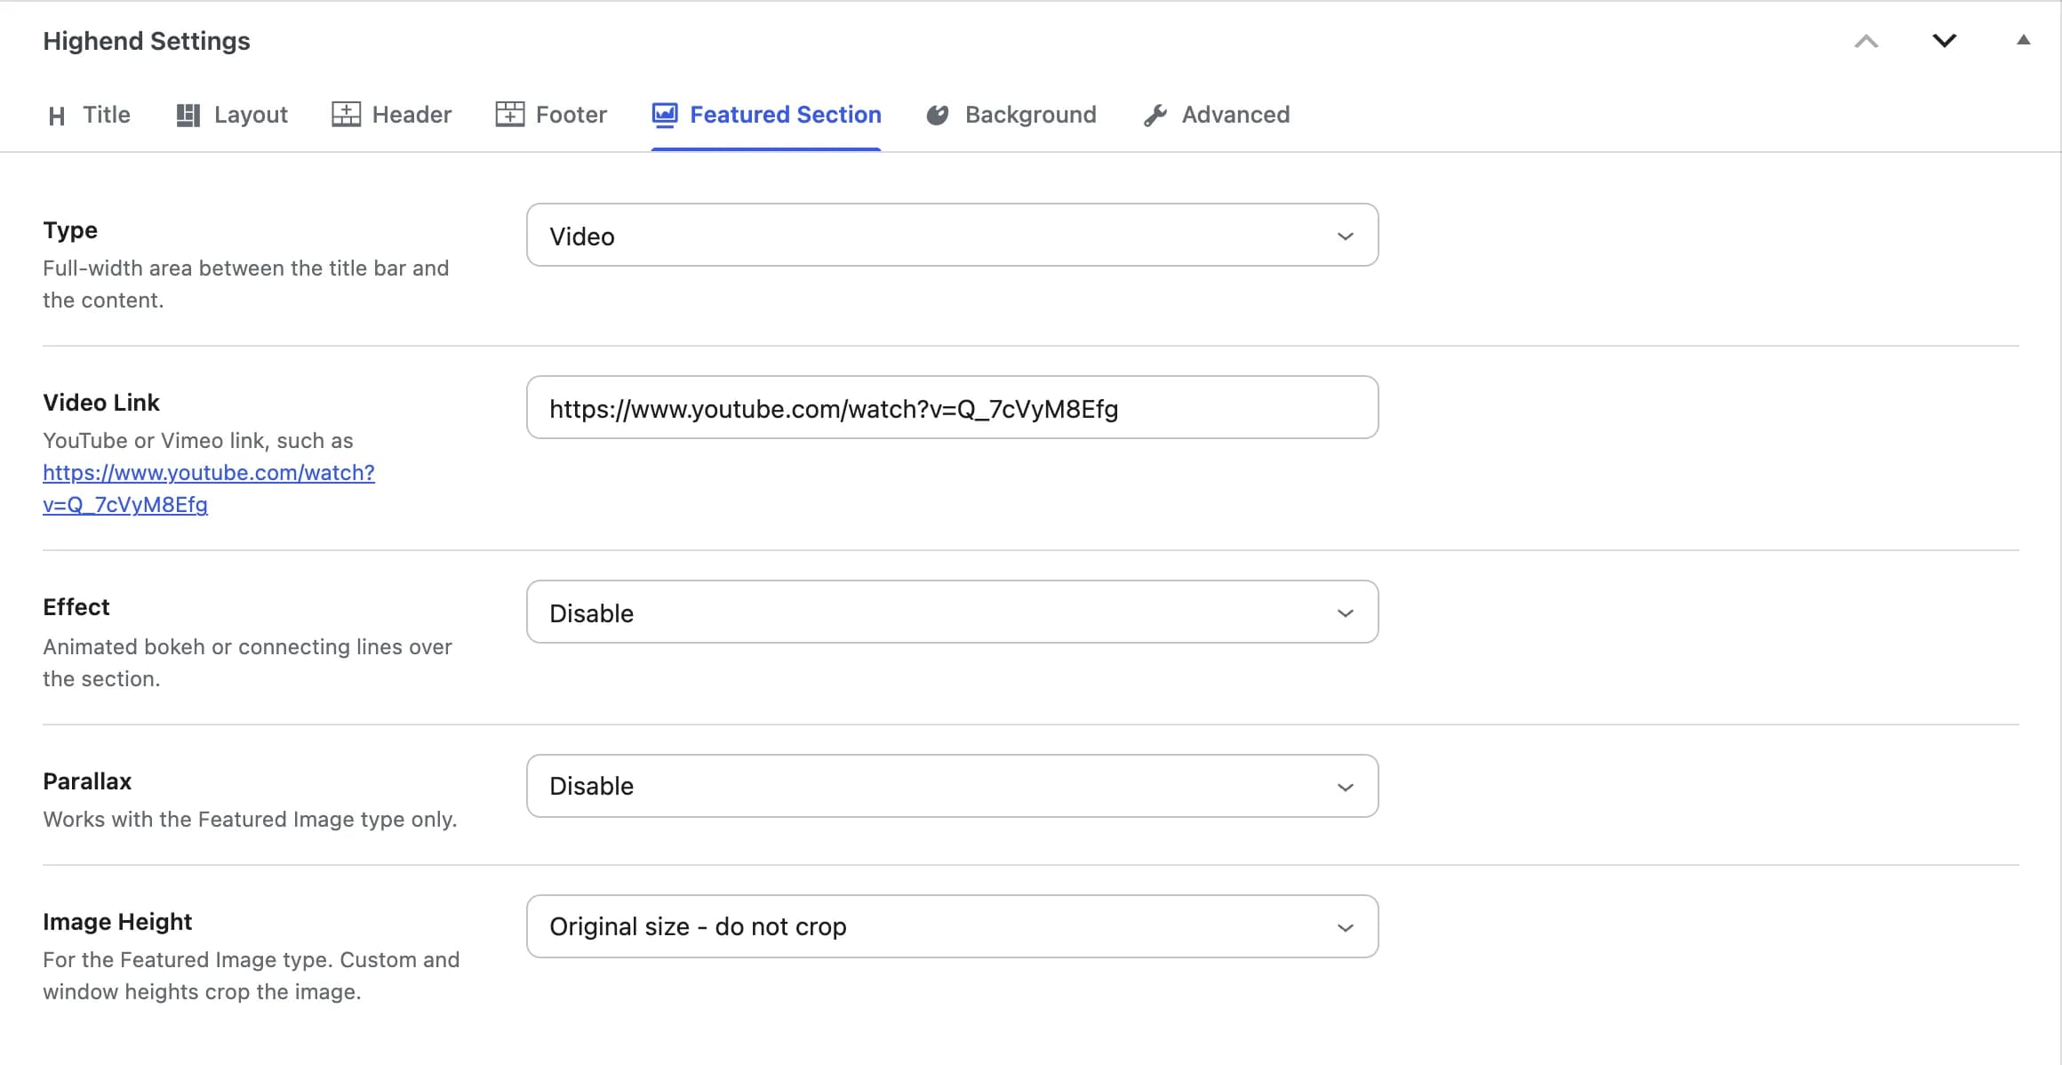Click the Featured Section image icon
This screenshot has width=2062, height=1065.
[x=664, y=115]
